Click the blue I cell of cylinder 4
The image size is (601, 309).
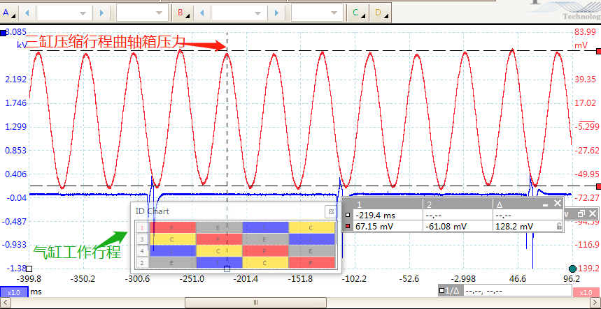click(x=173, y=251)
